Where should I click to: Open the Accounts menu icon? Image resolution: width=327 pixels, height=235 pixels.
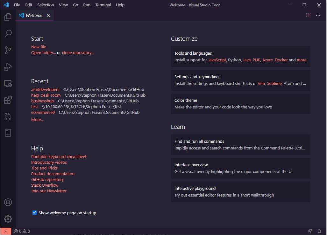8,202
